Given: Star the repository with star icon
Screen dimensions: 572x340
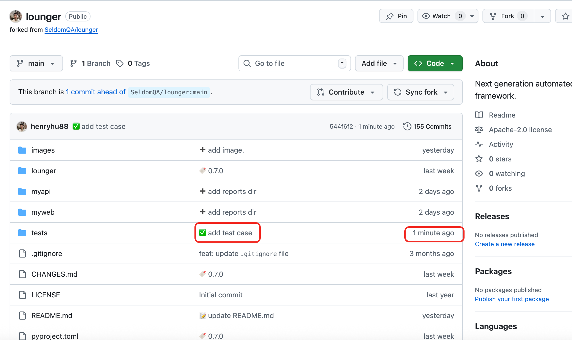Looking at the screenshot, I should 565,16.
